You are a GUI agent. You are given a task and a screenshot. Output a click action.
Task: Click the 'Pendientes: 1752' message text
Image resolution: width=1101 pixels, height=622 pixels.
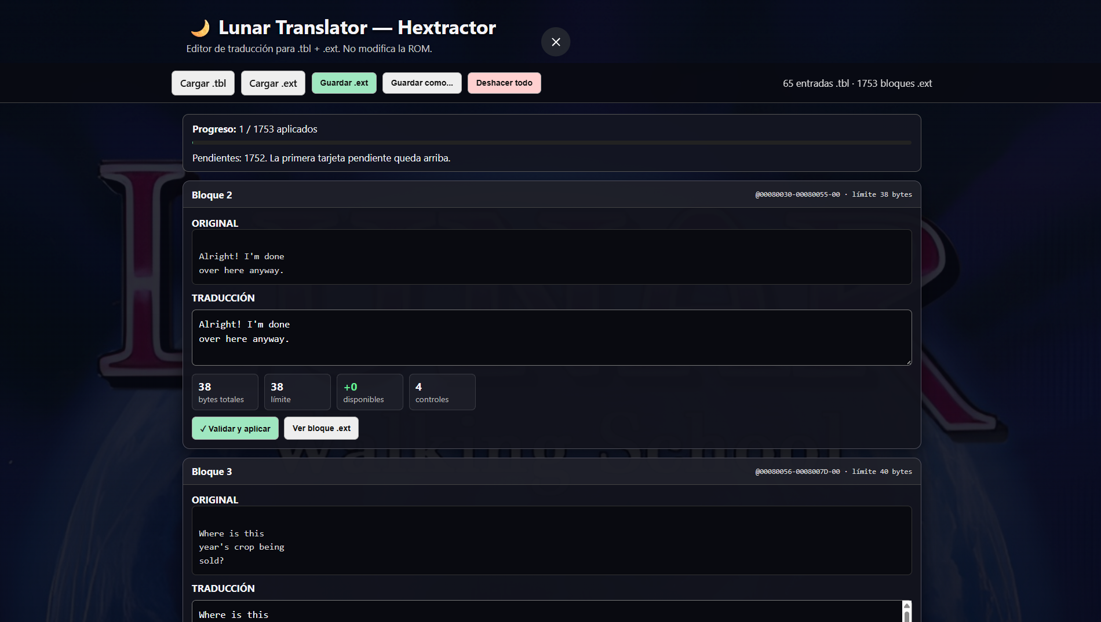(321, 158)
